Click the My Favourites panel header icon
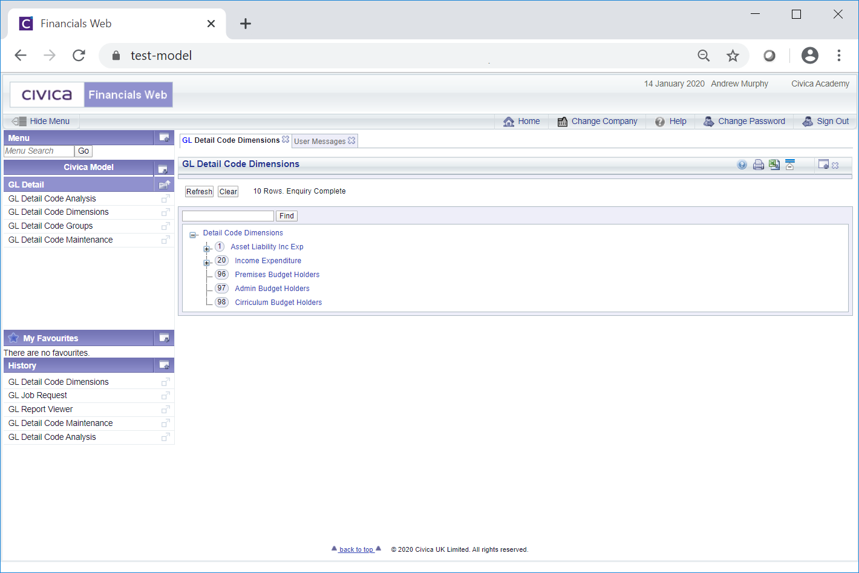Screen dimensions: 859x573 pyautogui.click(x=164, y=338)
